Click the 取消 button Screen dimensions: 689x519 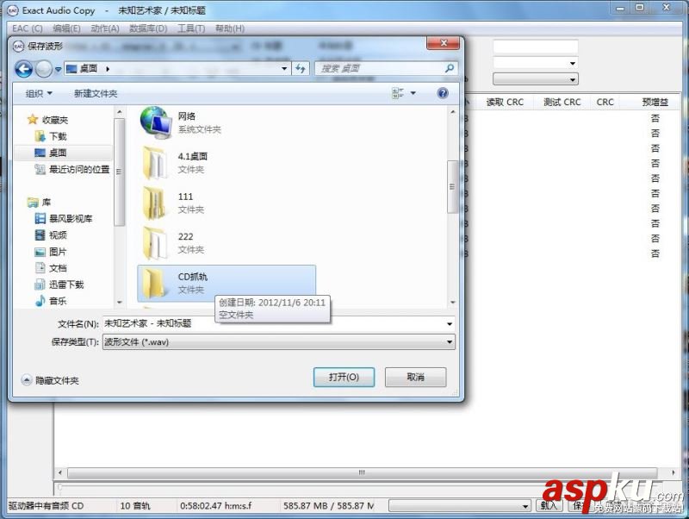click(x=416, y=377)
